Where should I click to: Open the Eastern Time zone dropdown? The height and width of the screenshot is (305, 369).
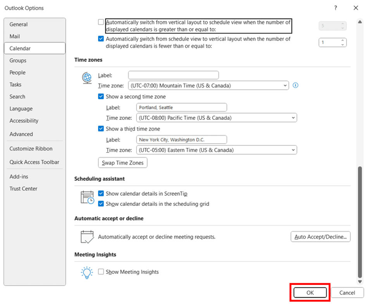tap(217, 150)
